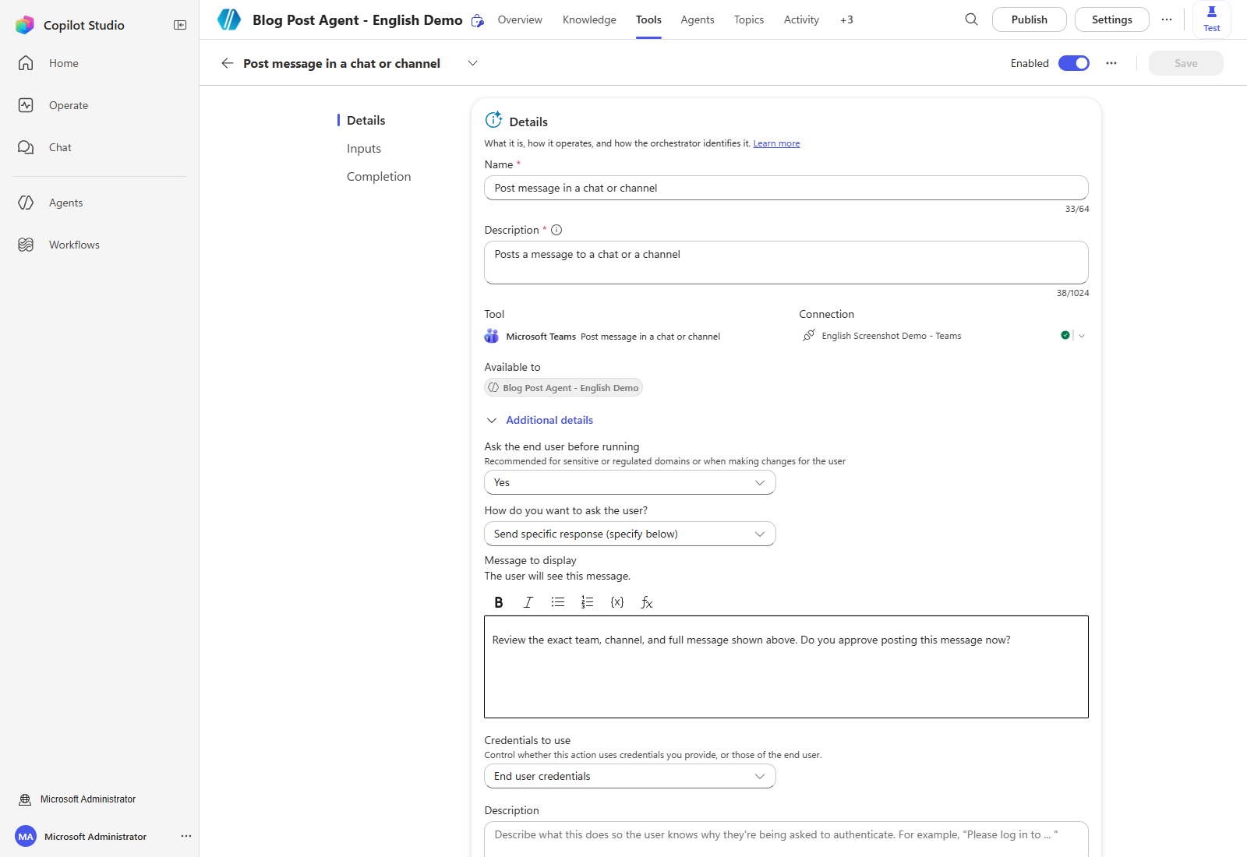1247x857 pixels.
Task: Collapse the Additional details section
Action: 539,420
